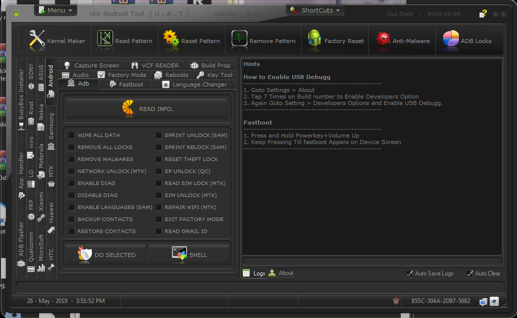Click the yellow help question mark icon
The image size is (517, 318).
point(483,13)
